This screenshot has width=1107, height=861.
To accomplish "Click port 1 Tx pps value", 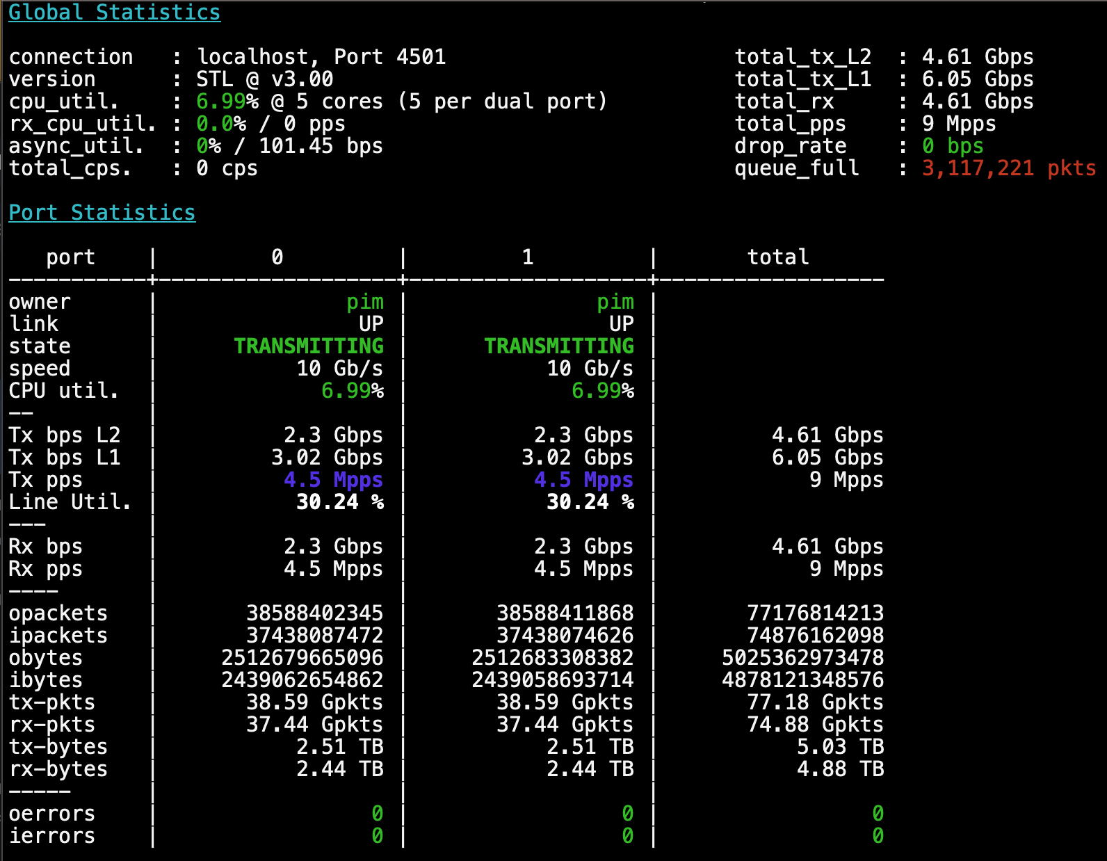I will click(x=583, y=480).
